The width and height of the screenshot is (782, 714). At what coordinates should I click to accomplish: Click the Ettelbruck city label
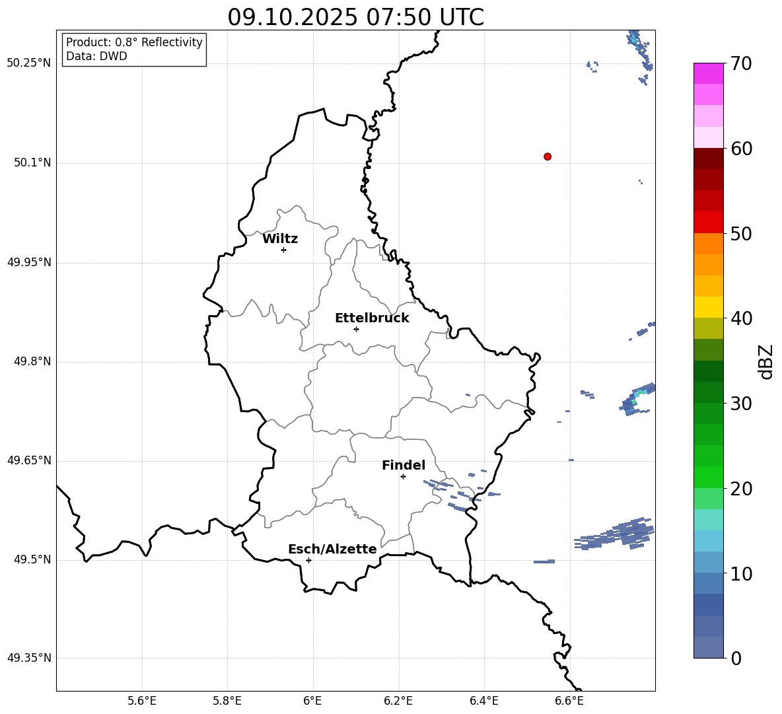372,318
